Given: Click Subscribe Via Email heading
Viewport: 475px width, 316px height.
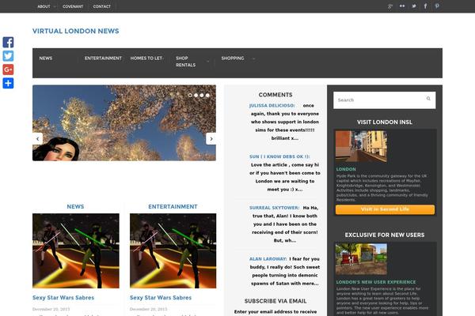Looking at the screenshot, I should point(275,301).
